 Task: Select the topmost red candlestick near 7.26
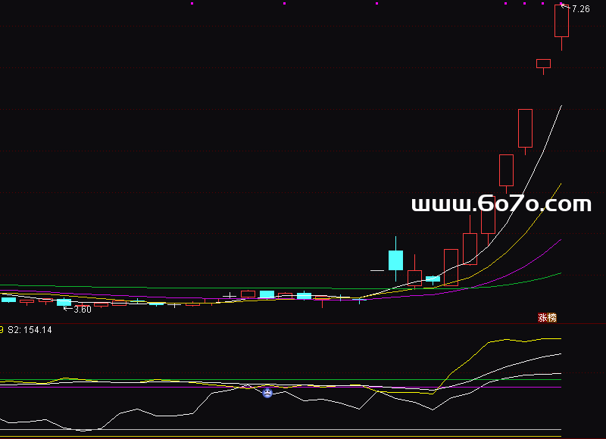[x=561, y=21]
